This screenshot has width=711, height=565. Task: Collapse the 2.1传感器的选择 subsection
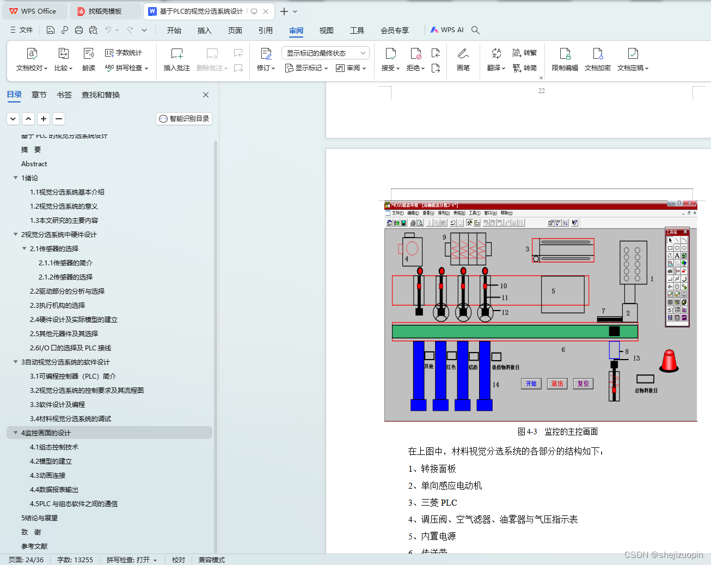click(x=24, y=248)
